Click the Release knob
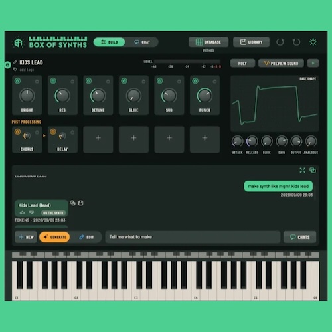The width and height of the screenshot is (332, 332). click(x=252, y=141)
